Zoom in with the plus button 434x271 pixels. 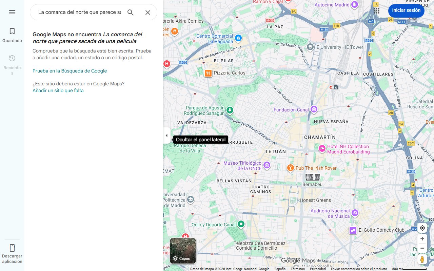[422, 239]
